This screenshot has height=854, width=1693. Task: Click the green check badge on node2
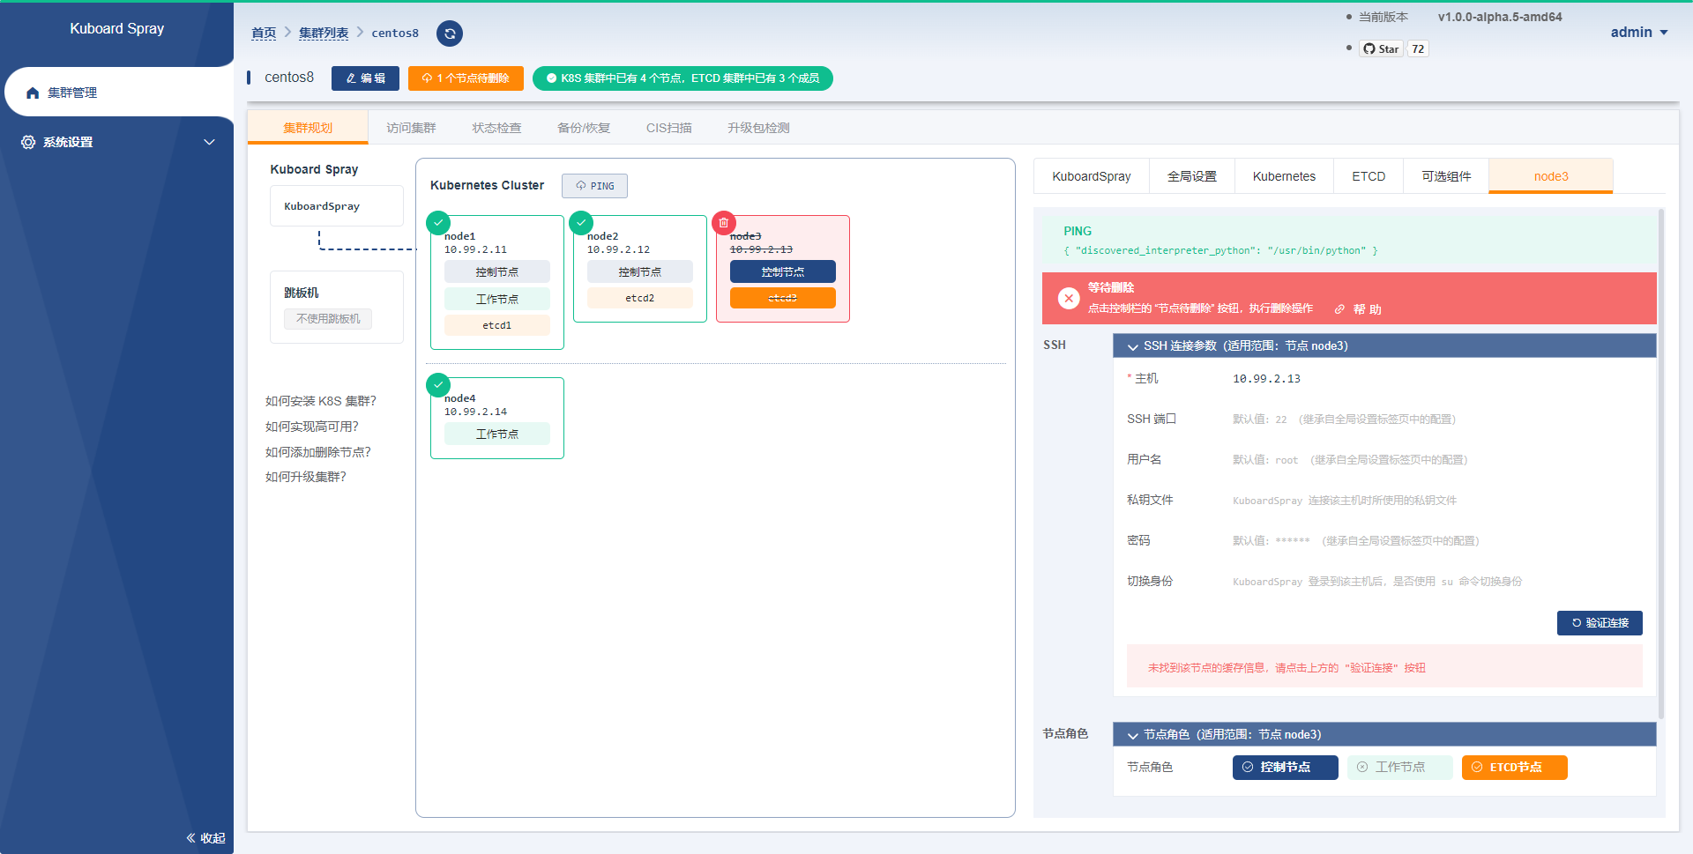click(581, 223)
